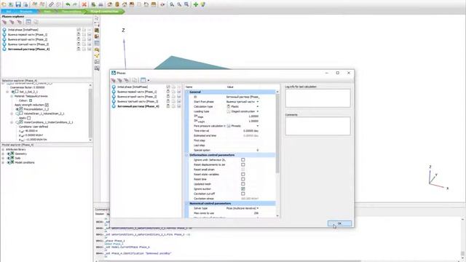Click the Save project toolbar icon
This screenshot has height=262, width=466.
click(18, 4)
